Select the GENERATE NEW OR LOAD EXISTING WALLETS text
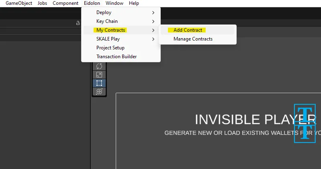 [243, 133]
